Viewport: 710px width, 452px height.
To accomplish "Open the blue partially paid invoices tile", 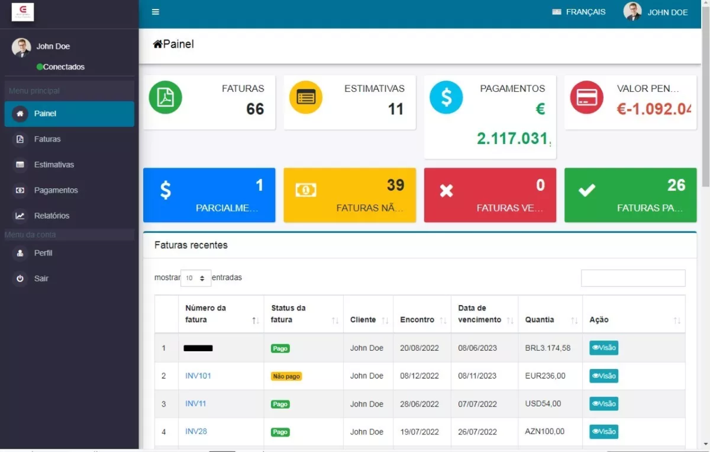I will coord(209,195).
